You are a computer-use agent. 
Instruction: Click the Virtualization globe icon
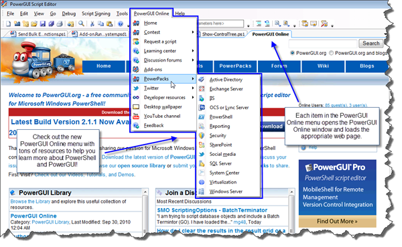point(202,182)
